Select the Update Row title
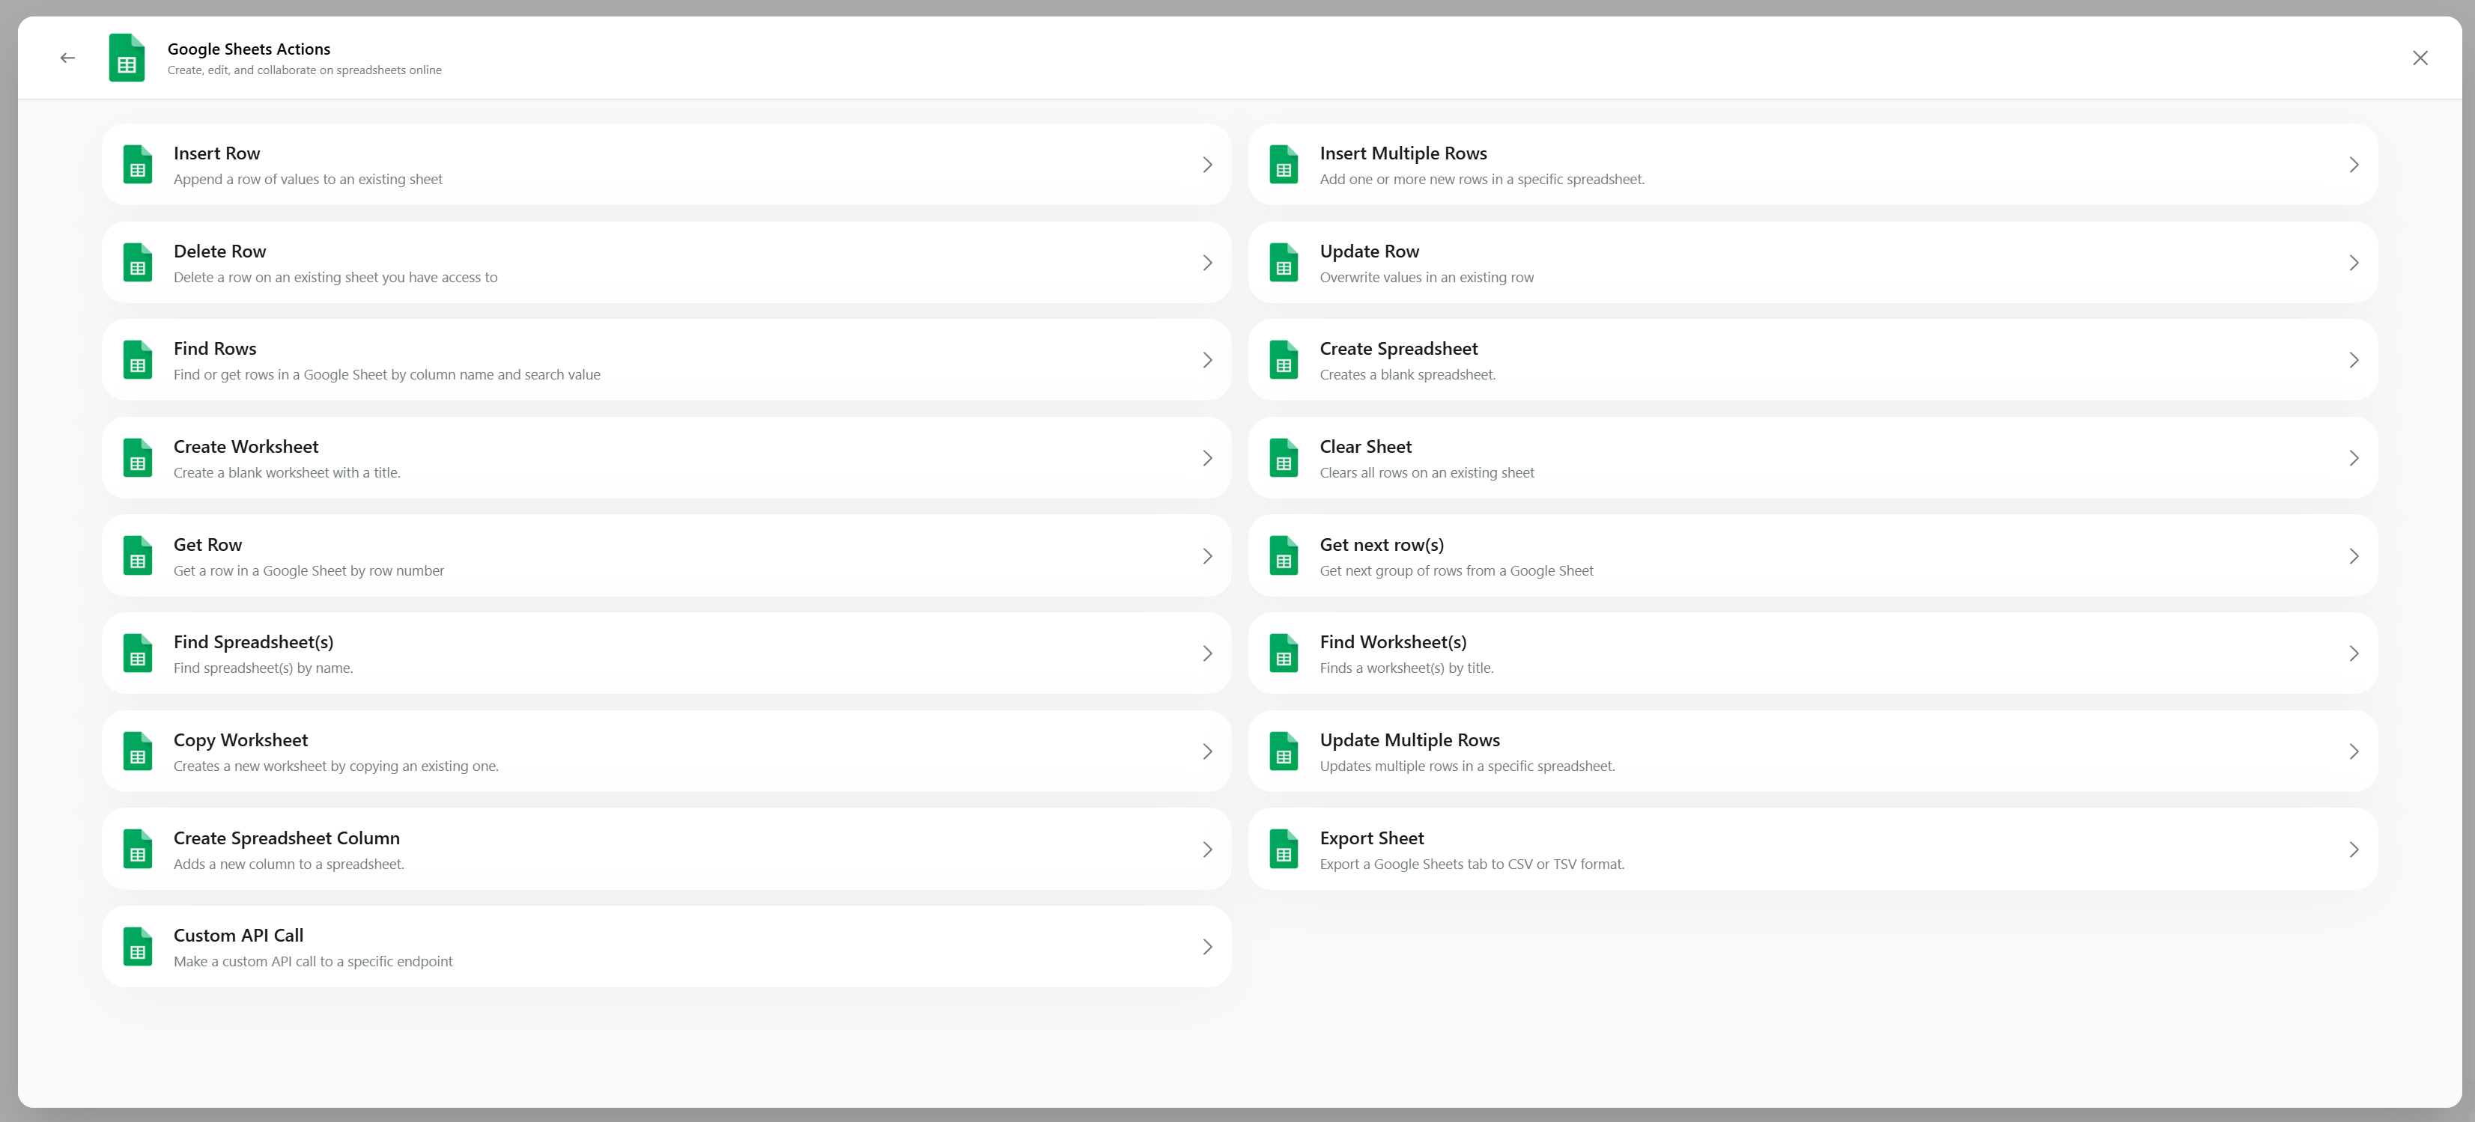Image resolution: width=2475 pixels, height=1122 pixels. 1369,251
